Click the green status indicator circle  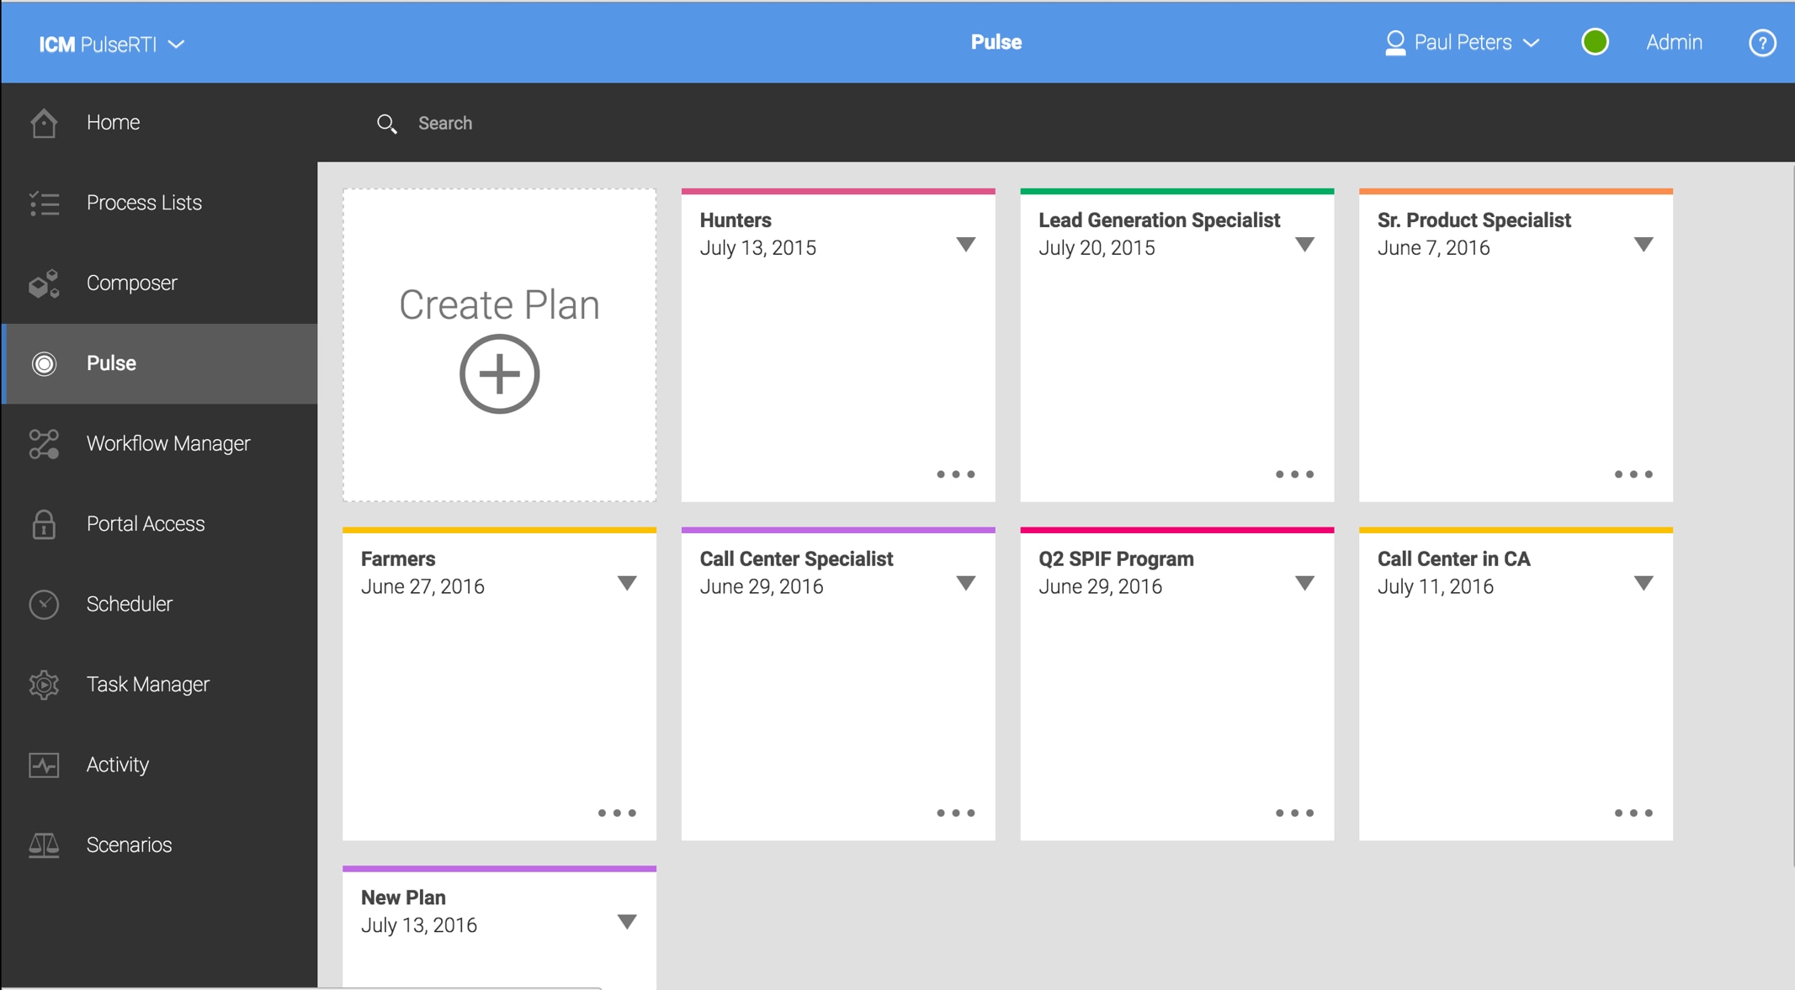point(1595,42)
